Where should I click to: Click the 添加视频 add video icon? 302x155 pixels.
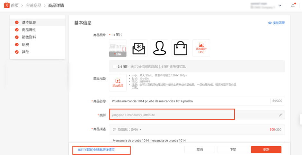tap(118, 81)
